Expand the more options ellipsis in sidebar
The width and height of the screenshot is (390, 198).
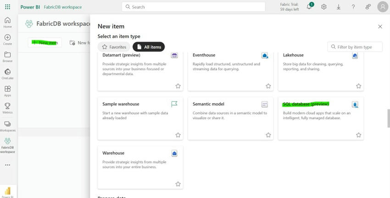tap(7, 165)
